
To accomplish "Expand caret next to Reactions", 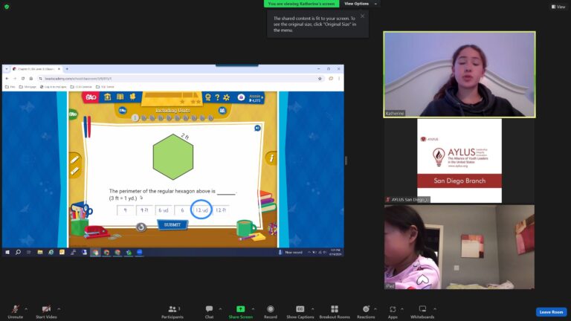I will 375,309.
